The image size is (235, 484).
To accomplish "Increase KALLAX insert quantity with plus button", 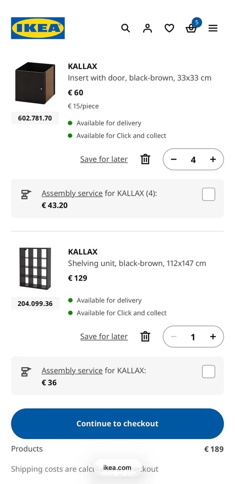I will pyautogui.click(x=212, y=159).
